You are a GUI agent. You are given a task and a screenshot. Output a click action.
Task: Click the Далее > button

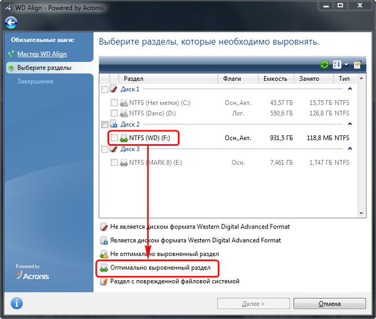coord(253,304)
